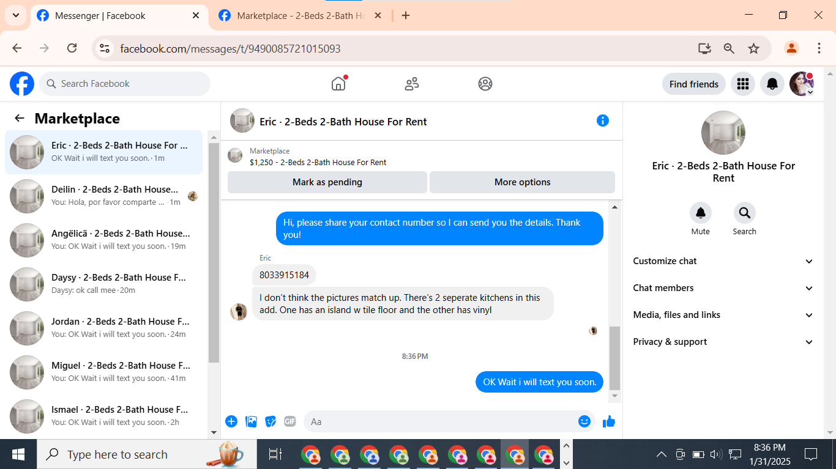Open the volume icon in system tray
The height and width of the screenshot is (469, 836).
point(716,454)
